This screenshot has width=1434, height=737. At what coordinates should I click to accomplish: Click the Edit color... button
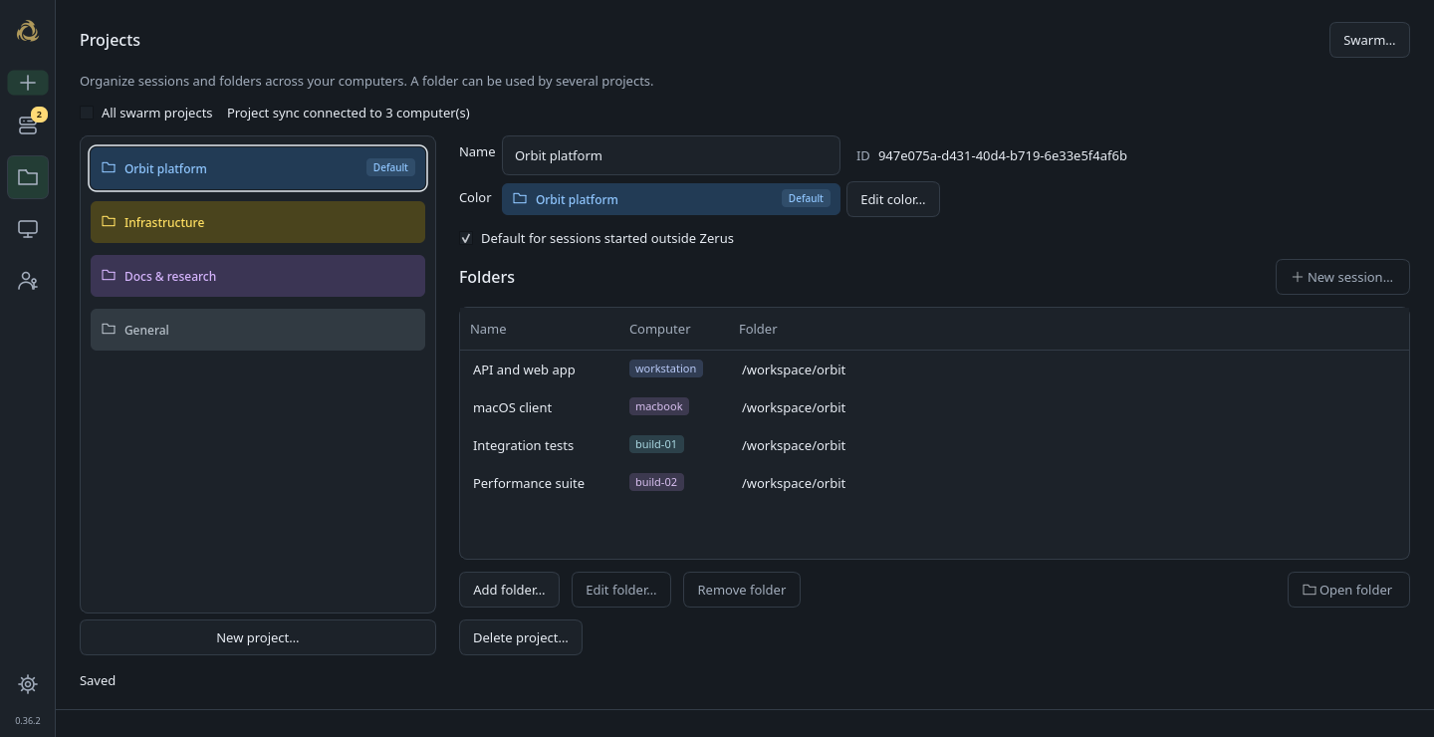893,199
